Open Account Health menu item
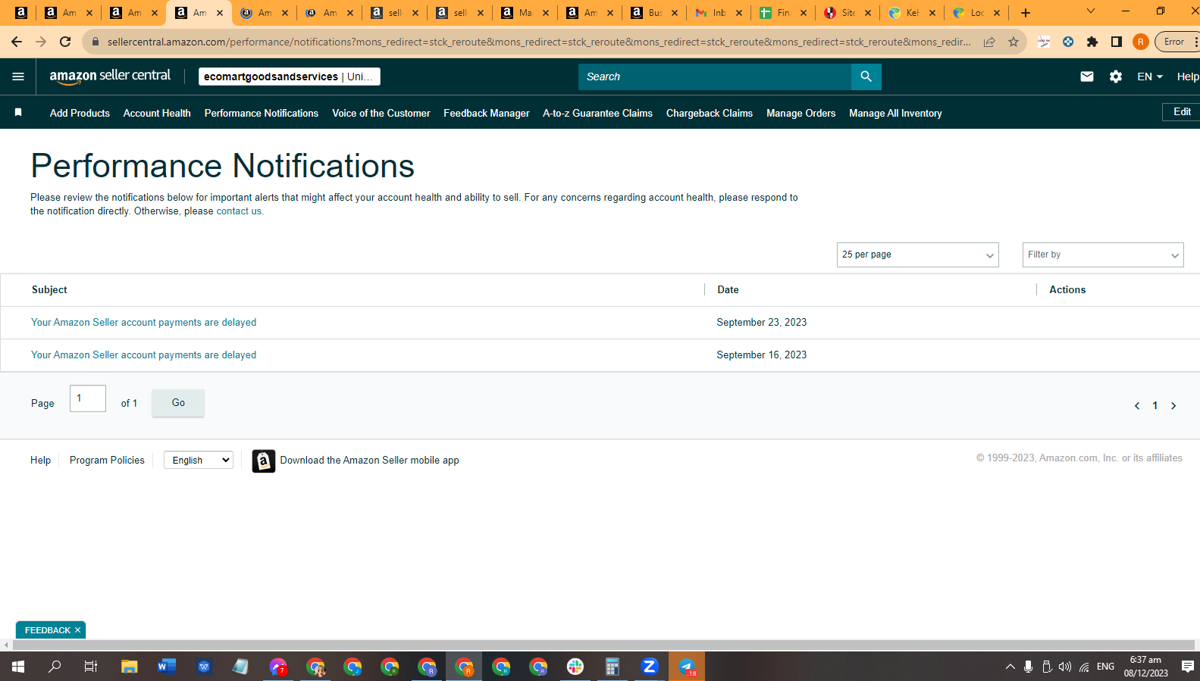The height and width of the screenshot is (681, 1200). click(x=157, y=113)
